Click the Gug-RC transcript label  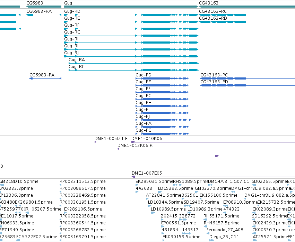pos(77,67)
